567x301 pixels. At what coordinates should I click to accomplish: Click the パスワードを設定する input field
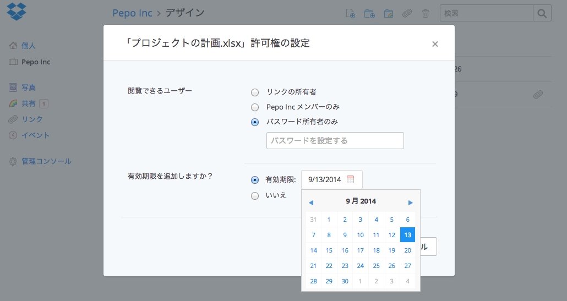pyautogui.click(x=335, y=140)
